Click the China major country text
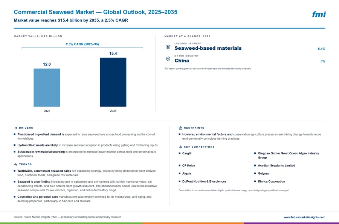This screenshot has height=224, width=339. click(182, 61)
